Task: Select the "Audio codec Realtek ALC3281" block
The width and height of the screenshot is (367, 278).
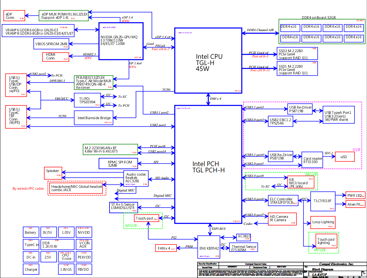Action: coord(136,179)
